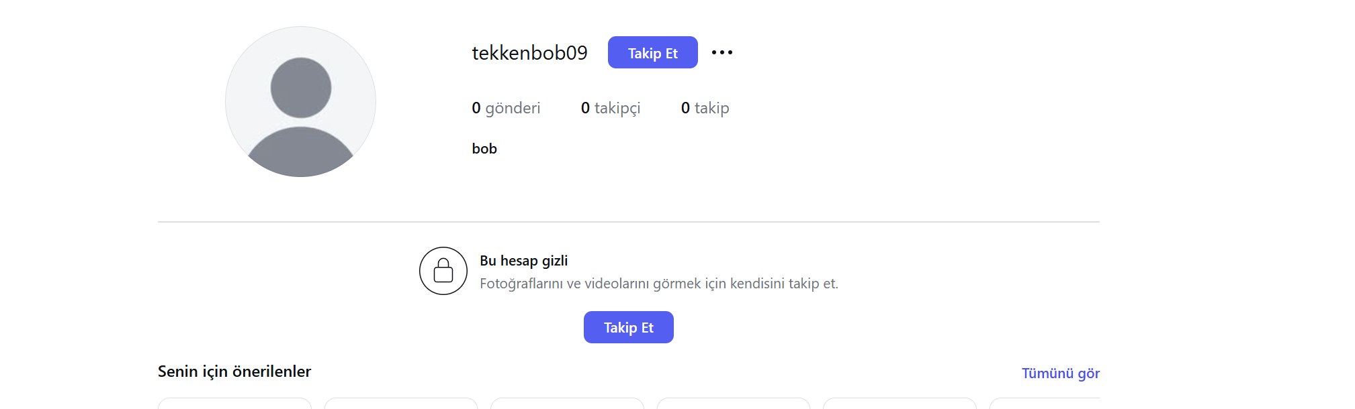Click the Senin için önerilenler heading
Image resolution: width=1355 pixels, height=409 pixels.
coord(234,371)
